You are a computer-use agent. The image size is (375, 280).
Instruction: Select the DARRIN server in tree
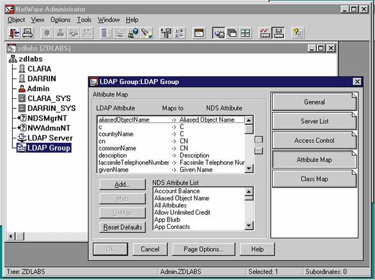(42, 78)
